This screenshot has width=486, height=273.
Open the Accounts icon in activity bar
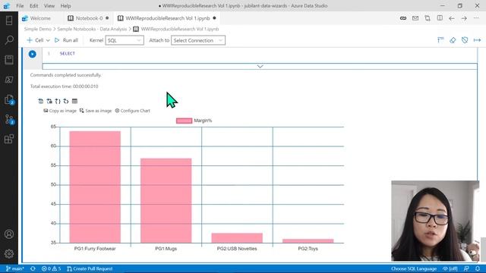coord(9,234)
